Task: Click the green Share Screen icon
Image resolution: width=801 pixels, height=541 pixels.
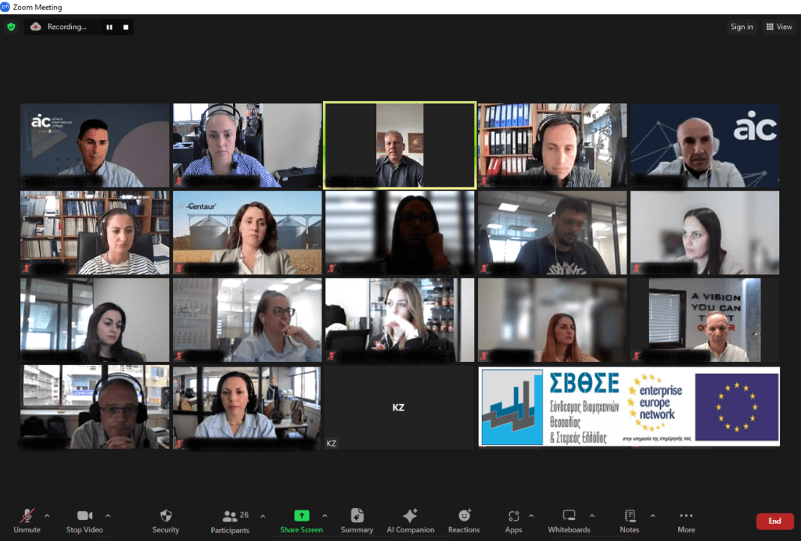Action: click(301, 516)
